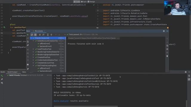
Task: Click the test tree vertical scrollbar
Action: (x=65, y=55)
